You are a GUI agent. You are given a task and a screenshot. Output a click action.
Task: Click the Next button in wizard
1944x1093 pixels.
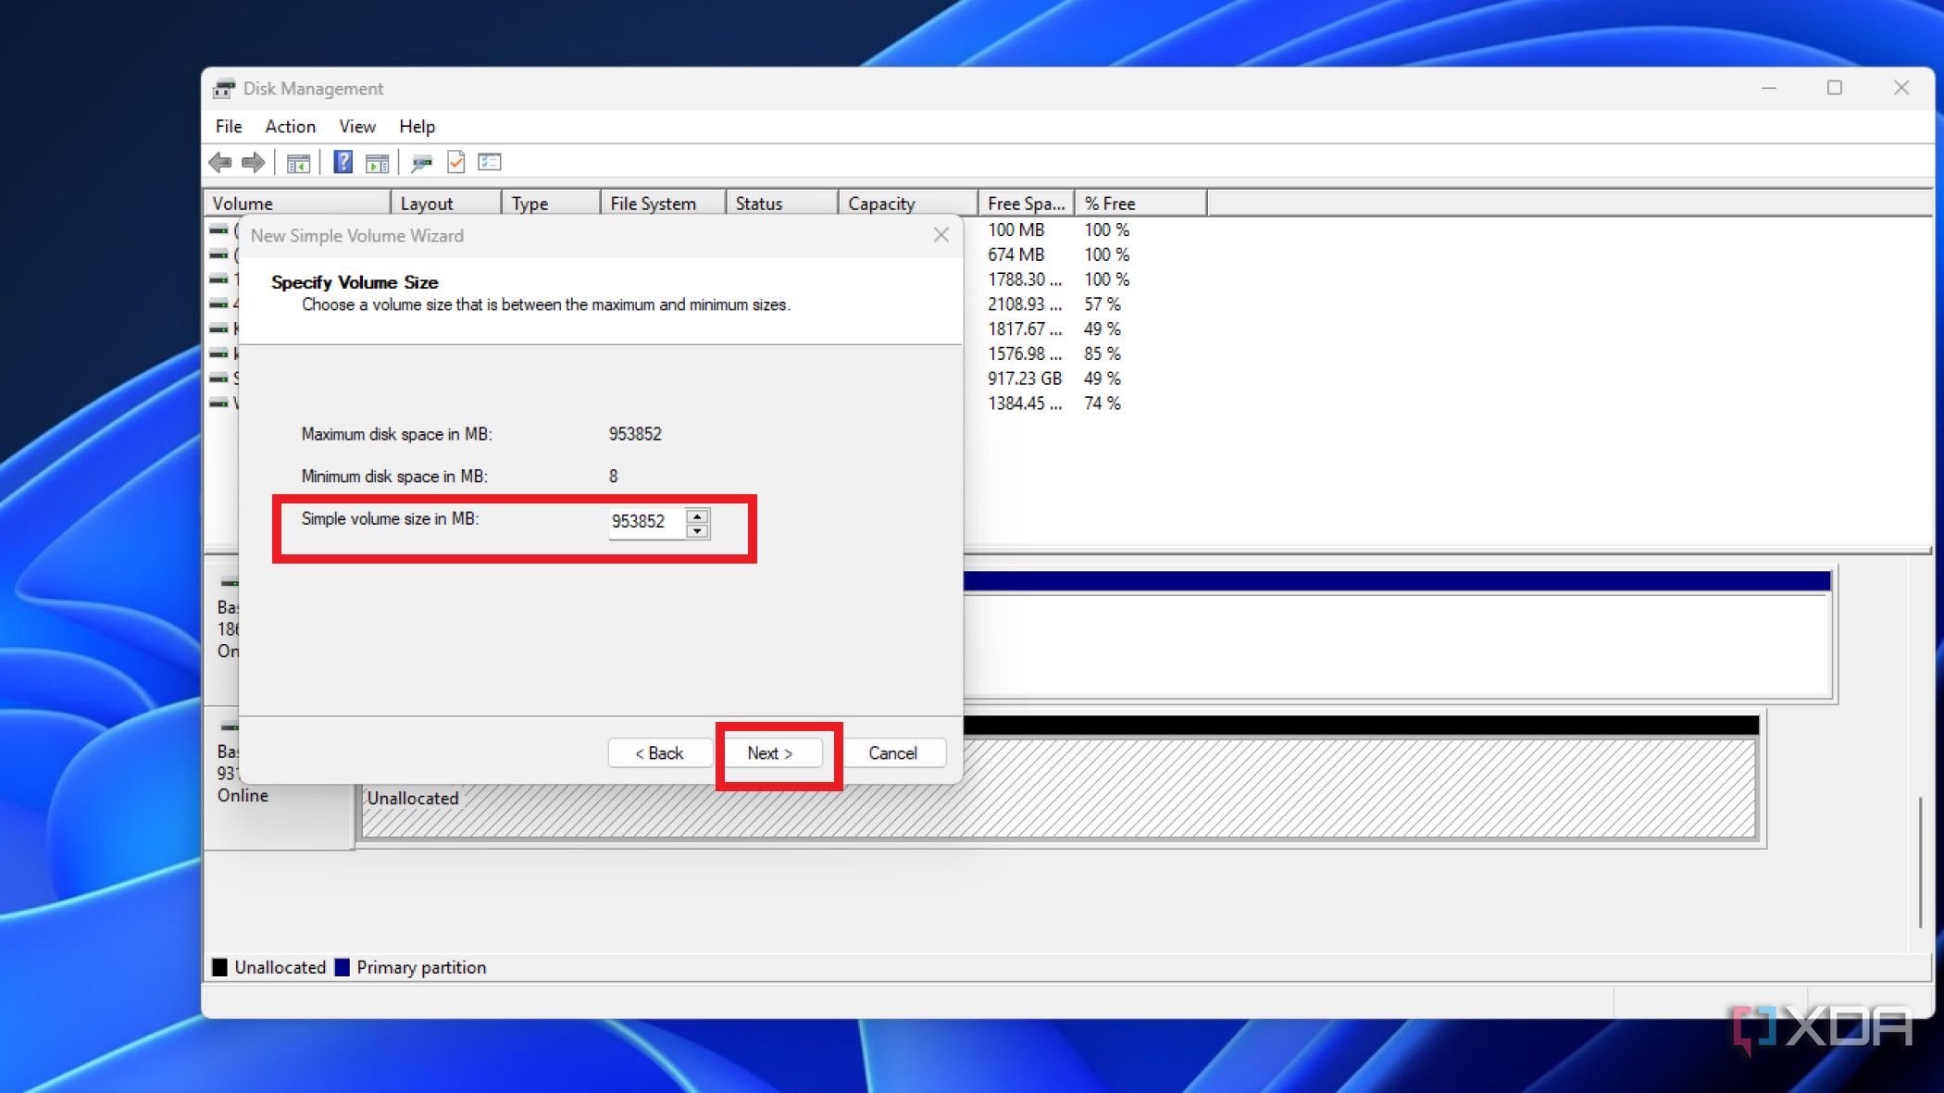[x=770, y=753]
